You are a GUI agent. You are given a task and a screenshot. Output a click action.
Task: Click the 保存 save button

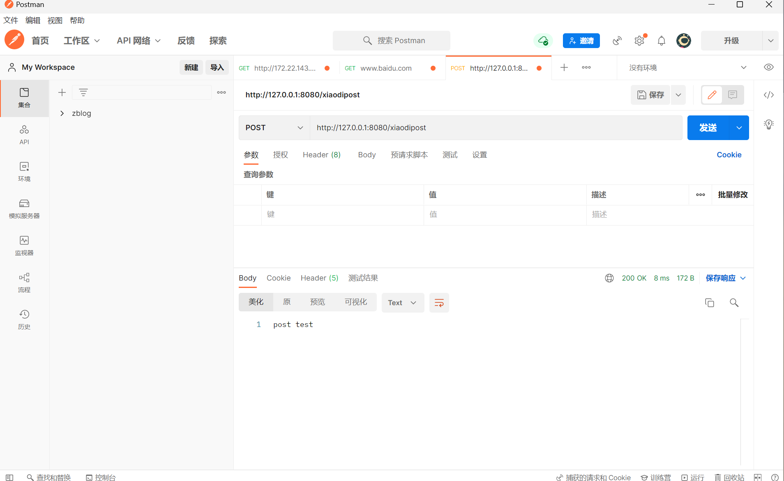coord(650,95)
